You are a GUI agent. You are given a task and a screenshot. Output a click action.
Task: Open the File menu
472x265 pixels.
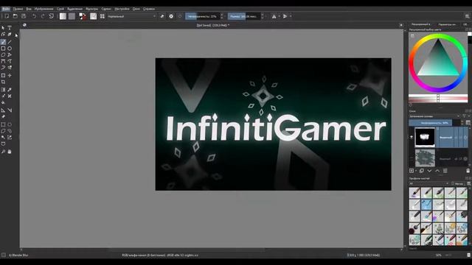pos(6,9)
